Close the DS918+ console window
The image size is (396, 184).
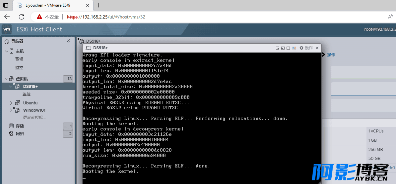tap(317, 48)
